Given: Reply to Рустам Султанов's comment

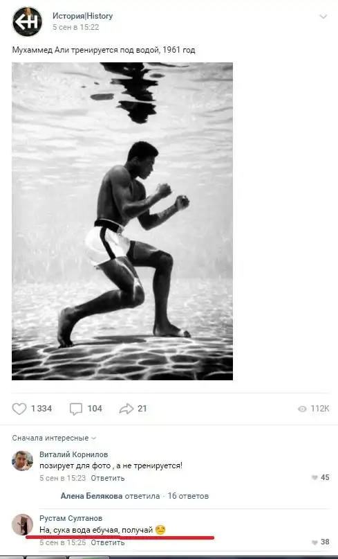Looking at the screenshot, I should click(107, 542).
